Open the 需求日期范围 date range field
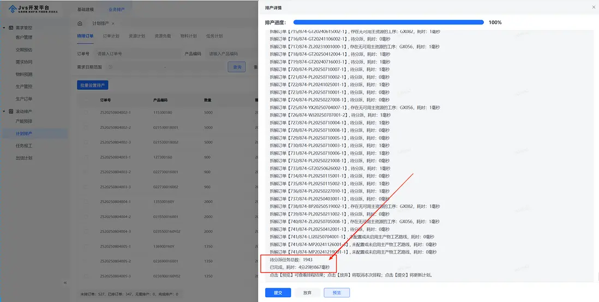The image size is (599, 302). (x=165, y=67)
